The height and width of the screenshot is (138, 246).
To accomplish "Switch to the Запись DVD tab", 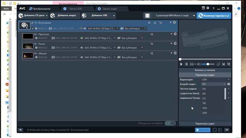I will (76, 9).
